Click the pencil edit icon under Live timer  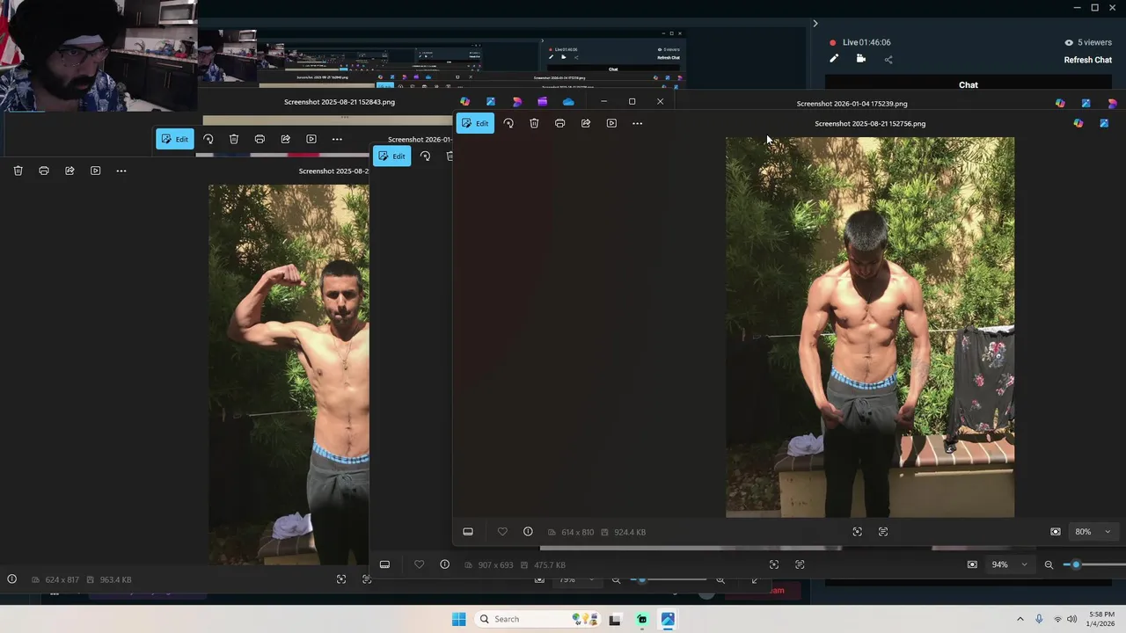point(834,59)
